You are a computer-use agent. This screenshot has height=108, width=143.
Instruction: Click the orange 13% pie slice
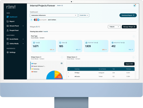pos(59,76)
